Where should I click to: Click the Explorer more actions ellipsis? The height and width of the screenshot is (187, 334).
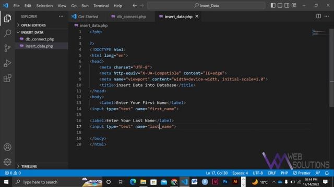coord(61,16)
